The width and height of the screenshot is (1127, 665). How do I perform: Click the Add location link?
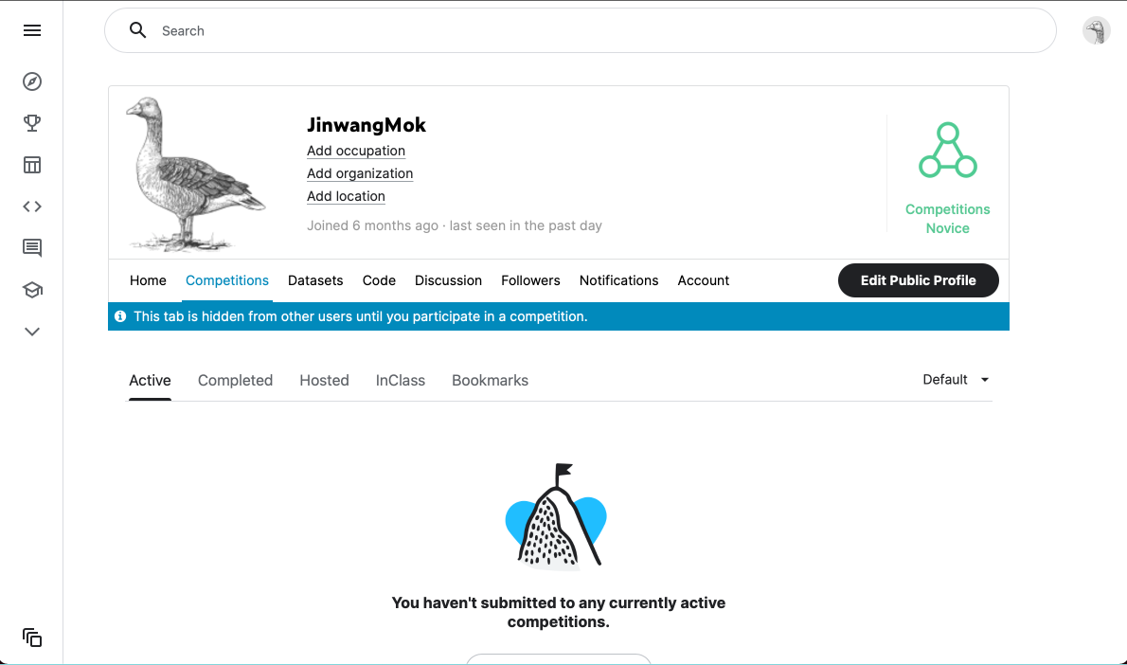pos(346,196)
